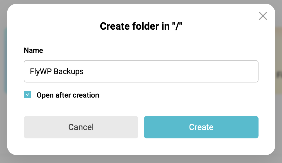Close the Create folder dialog with X
This screenshot has width=282, height=163.
tap(263, 16)
